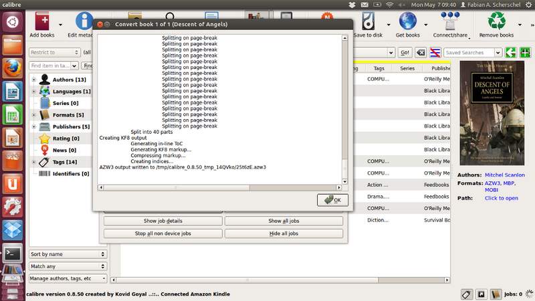
Task: Toggle book details icon in status bar
Action: click(x=496, y=294)
